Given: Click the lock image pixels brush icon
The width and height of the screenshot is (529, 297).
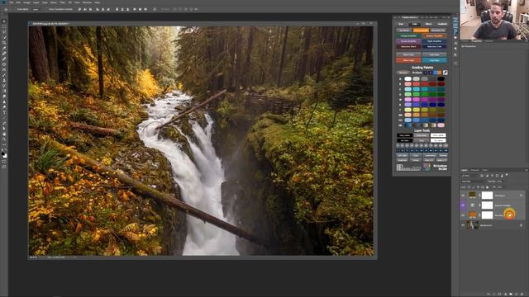Looking at the screenshot, I should point(474,187).
